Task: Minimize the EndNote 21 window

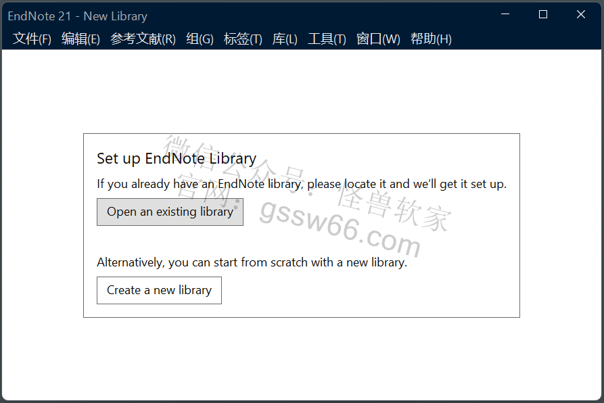Action: 505,15
